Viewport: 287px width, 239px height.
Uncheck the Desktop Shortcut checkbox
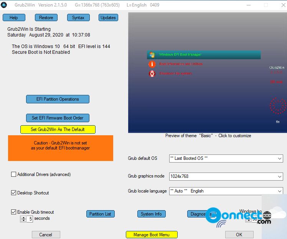[14, 193]
